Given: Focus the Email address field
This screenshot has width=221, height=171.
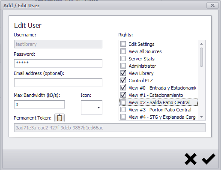Looking at the screenshot, I should pos(58,83).
